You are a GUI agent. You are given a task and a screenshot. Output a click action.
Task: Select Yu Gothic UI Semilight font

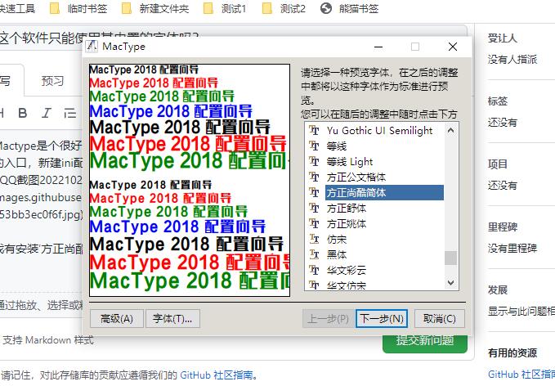click(379, 131)
